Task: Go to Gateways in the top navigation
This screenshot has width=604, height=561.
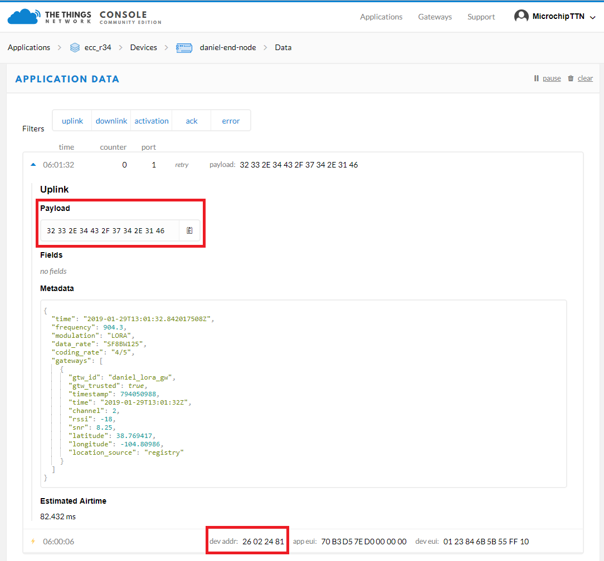Action: pos(435,17)
